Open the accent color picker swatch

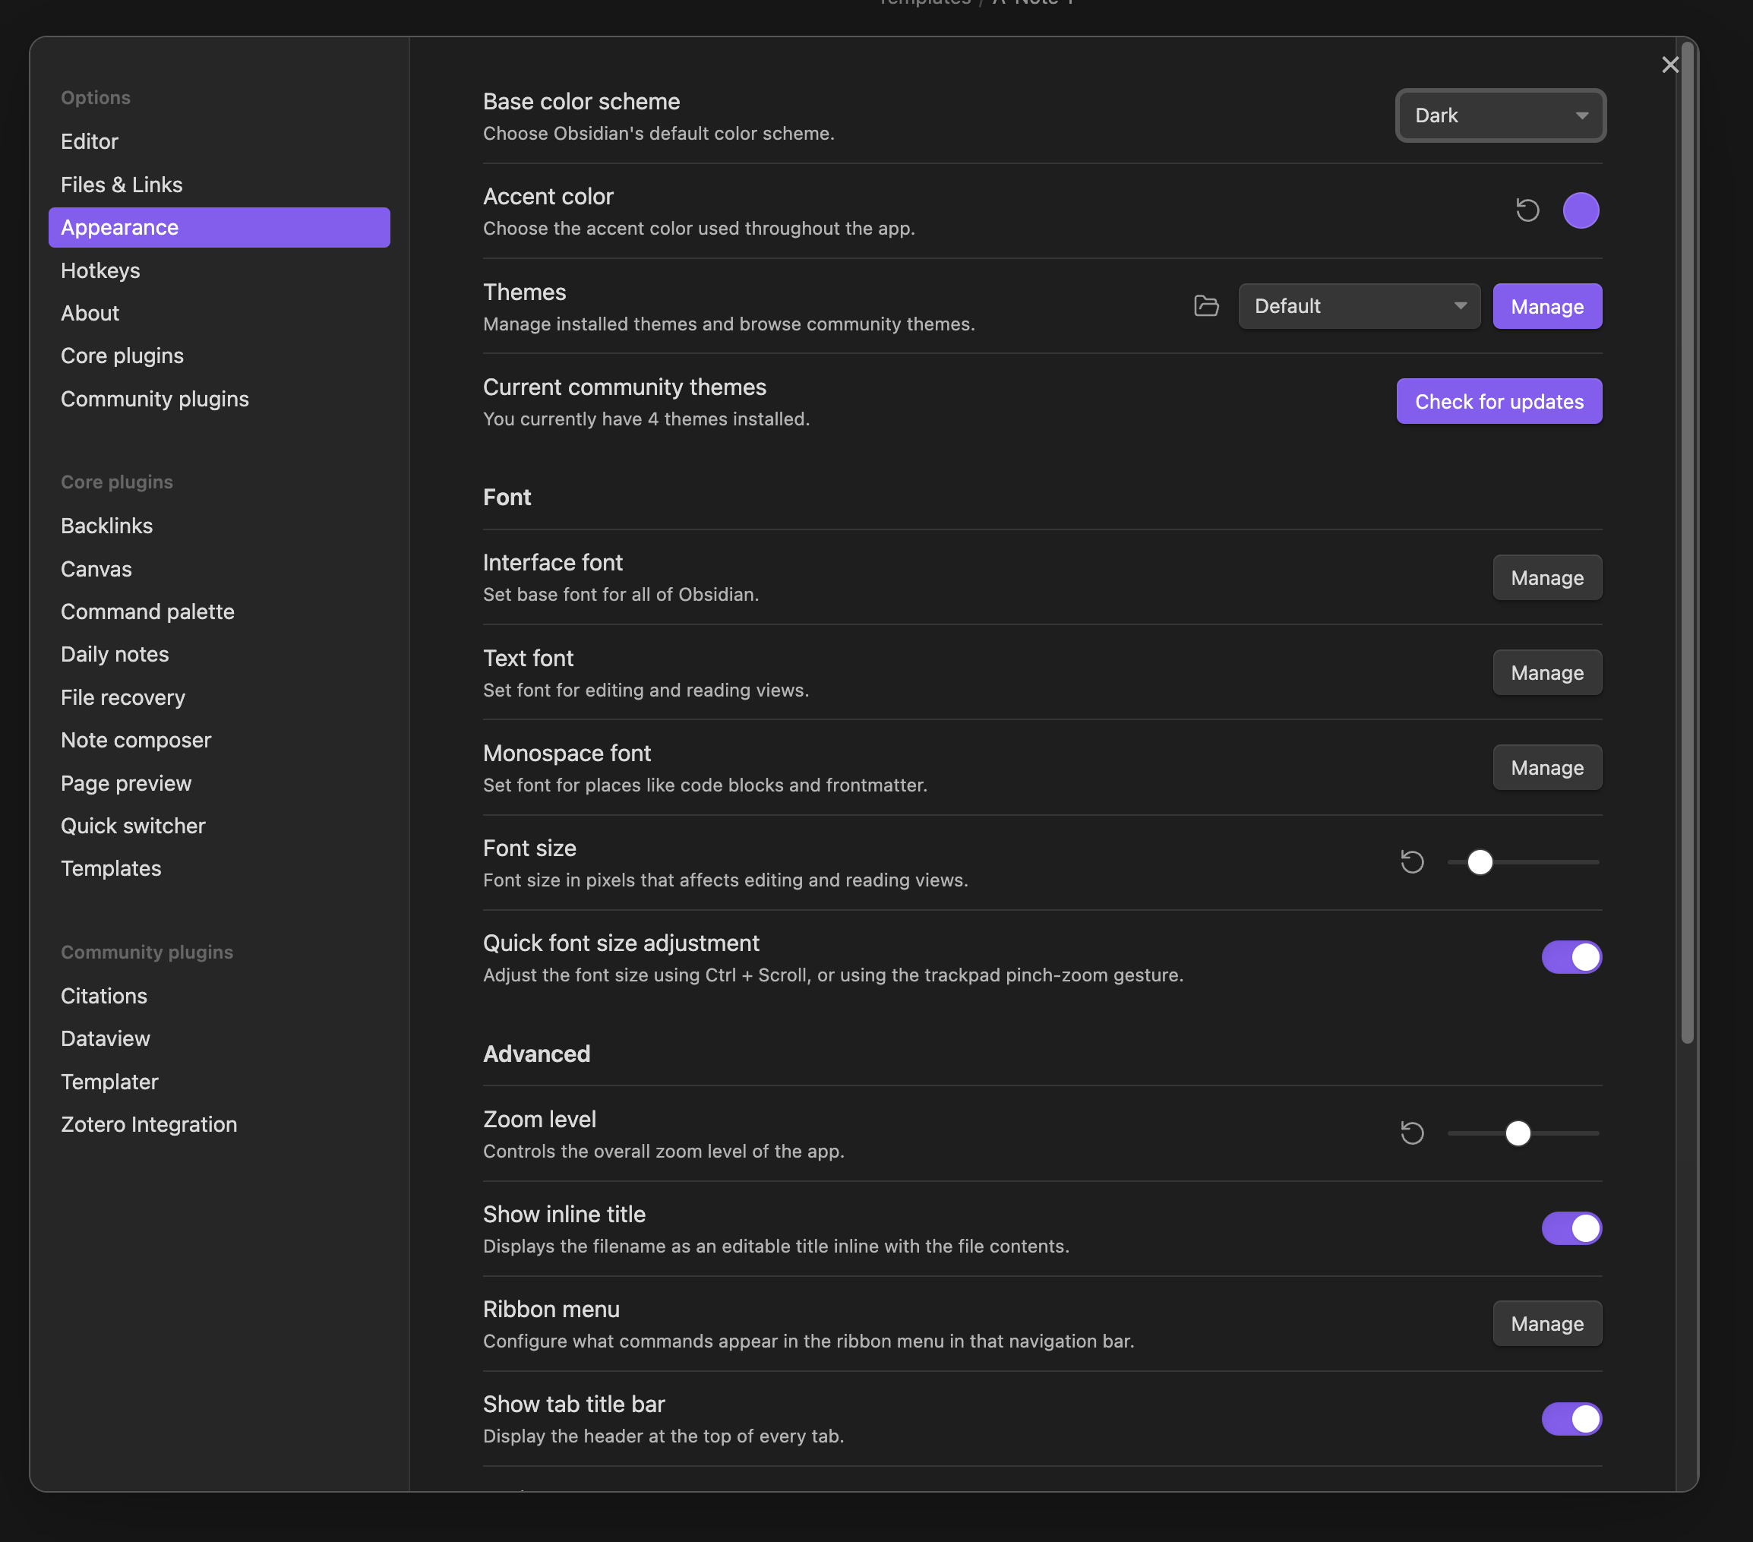coord(1580,210)
